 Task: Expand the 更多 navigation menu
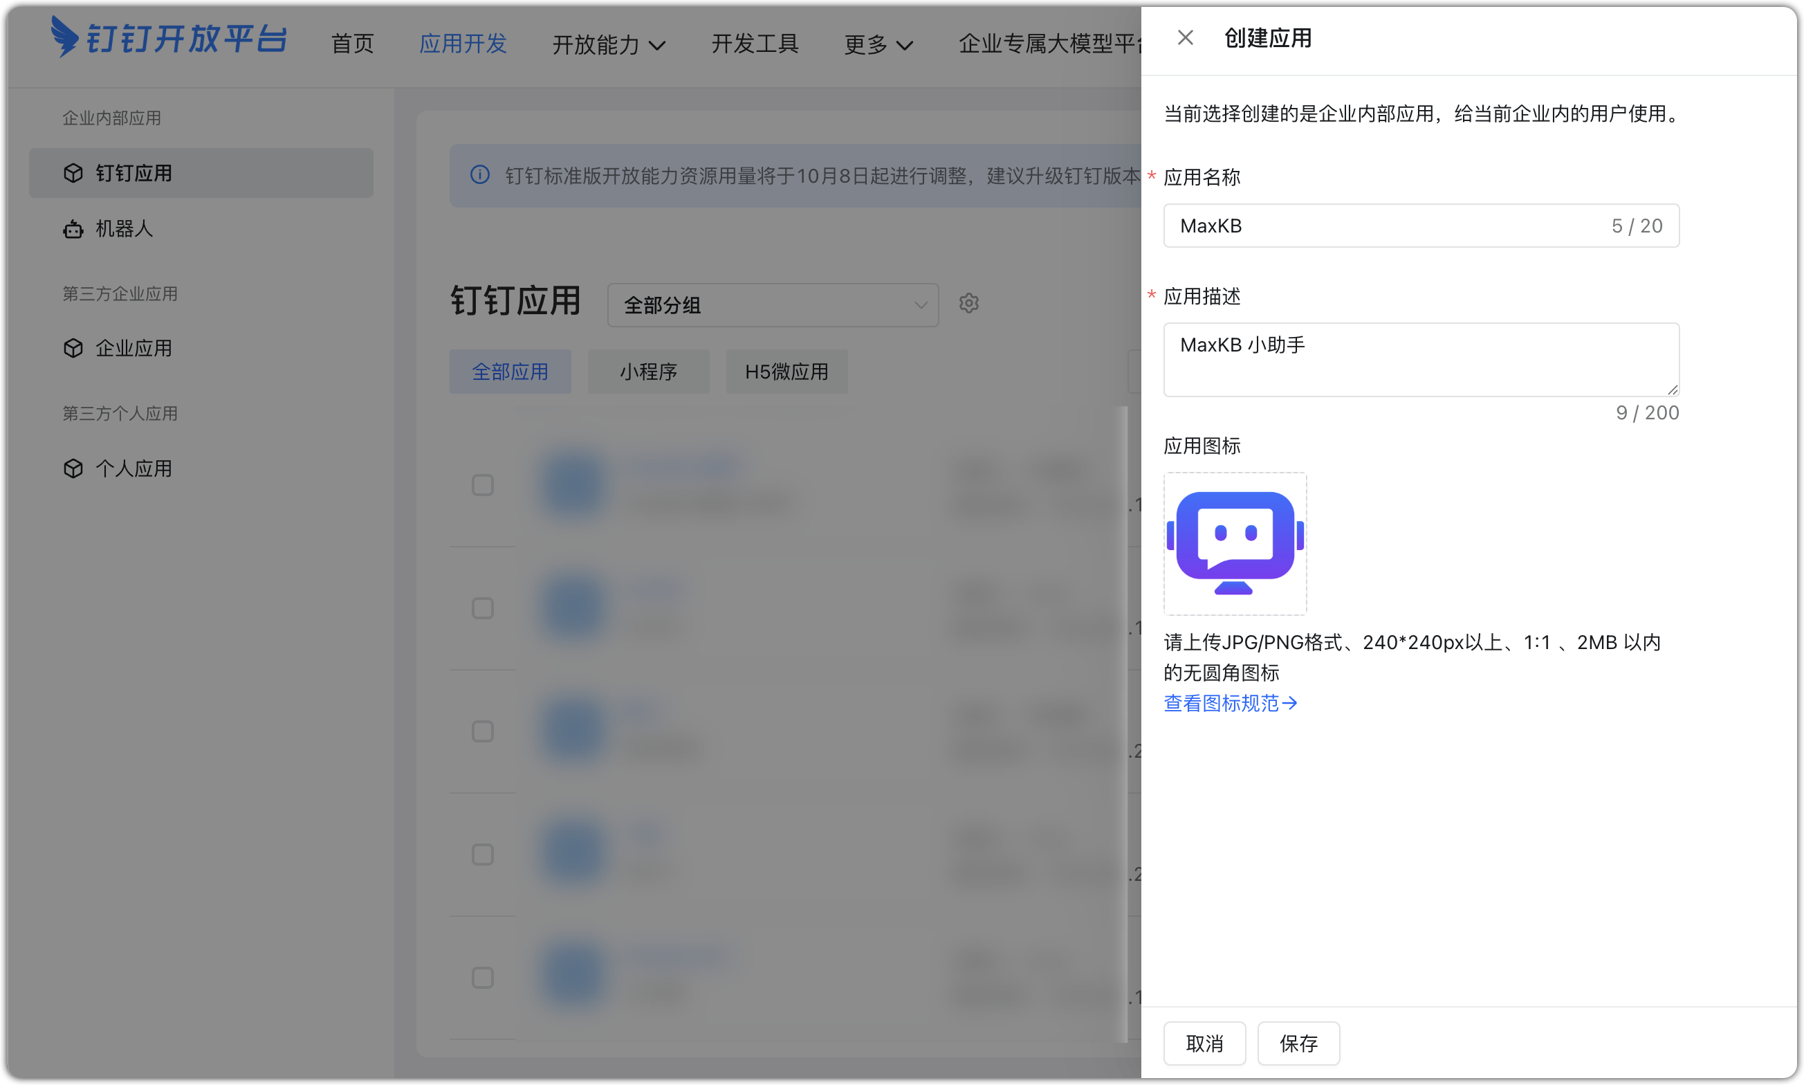click(878, 44)
